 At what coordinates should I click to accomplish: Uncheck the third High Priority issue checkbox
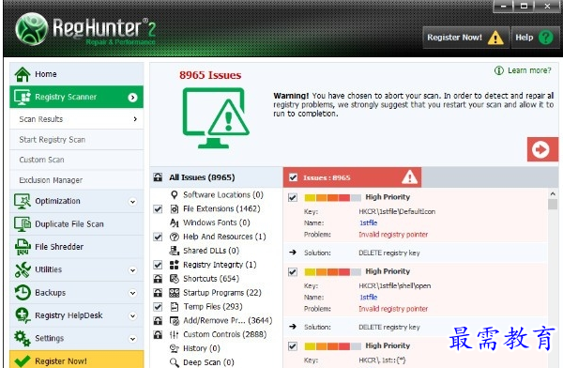293,346
